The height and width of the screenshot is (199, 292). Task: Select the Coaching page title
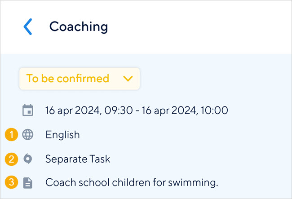pos(79,27)
